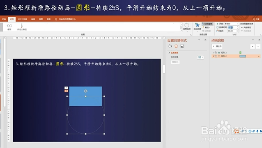The image size is (262, 148).
Task: Open 设置背景格式 pane options arrow
Action: tap(199, 40)
